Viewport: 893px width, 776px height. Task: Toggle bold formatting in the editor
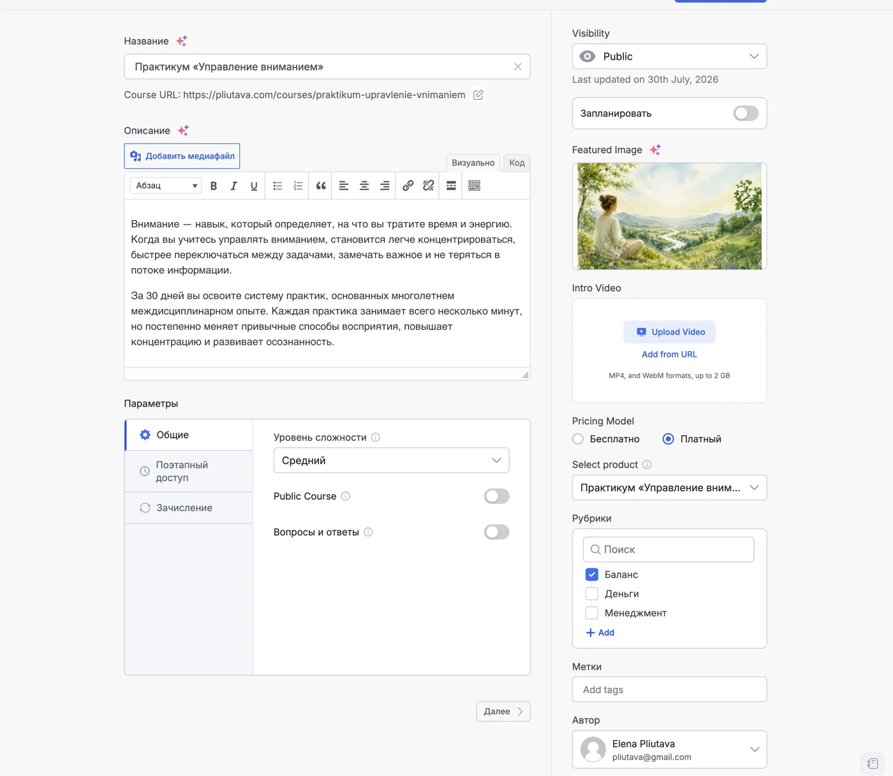pyautogui.click(x=214, y=186)
